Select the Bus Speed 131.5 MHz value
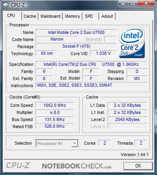This screenshot has width=157, height=175. (55, 119)
